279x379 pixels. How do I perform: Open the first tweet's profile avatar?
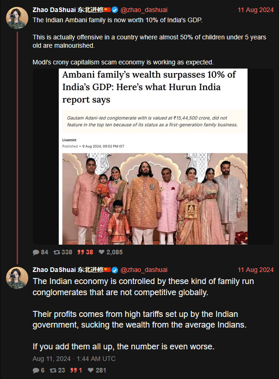[x=17, y=18]
